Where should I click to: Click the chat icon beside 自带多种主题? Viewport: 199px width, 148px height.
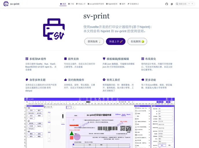coord(27,80)
